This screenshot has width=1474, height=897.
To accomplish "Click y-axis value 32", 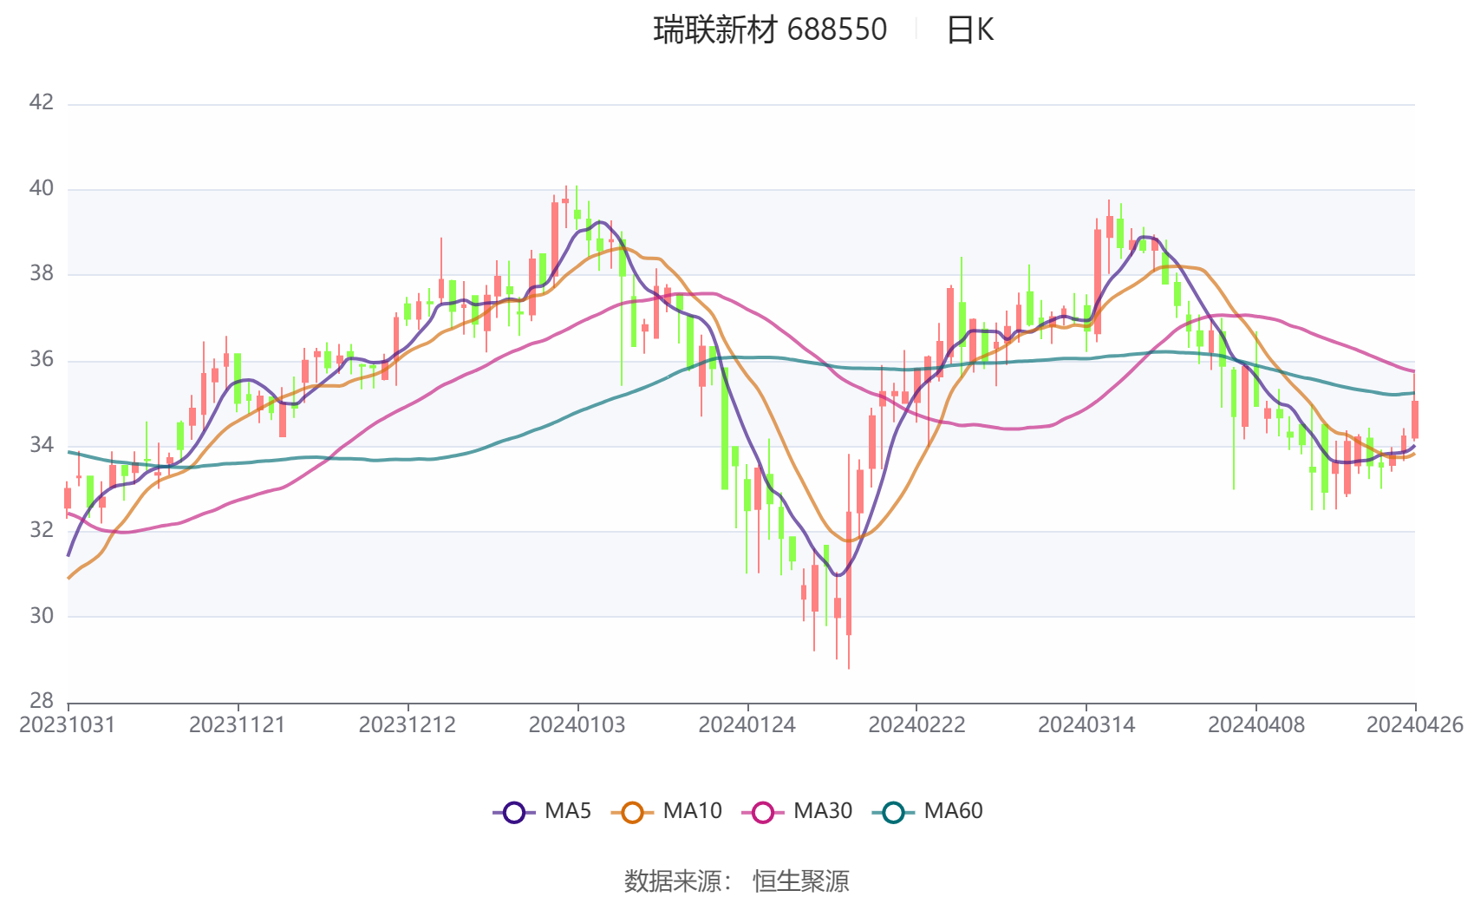I will (x=42, y=530).
